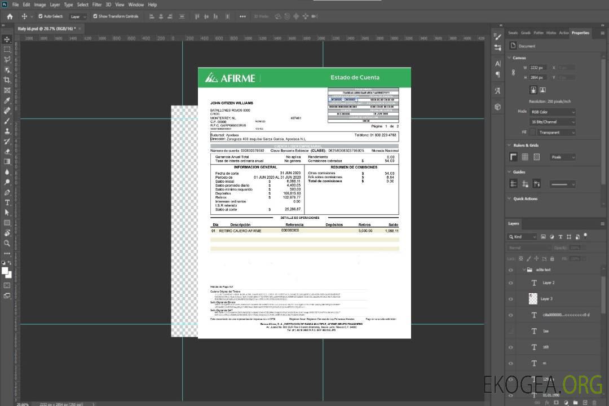Toggle grid display in Rulers & Grids
Viewport: 609px width, 406px height.
coord(525,157)
